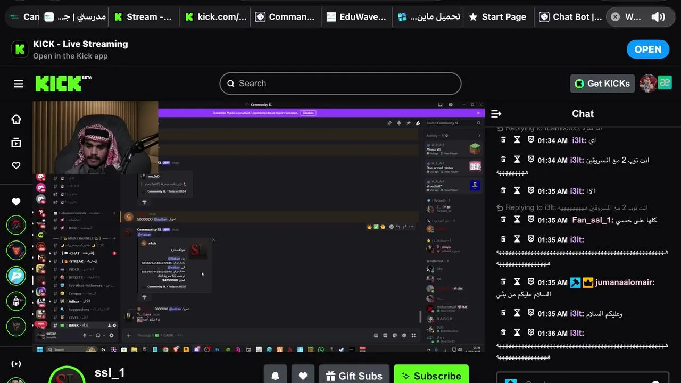Screen dimensions: 681x383
Task: Collapse the Chat panel with the arrow icon
Action: pyautogui.click(x=496, y=114)
